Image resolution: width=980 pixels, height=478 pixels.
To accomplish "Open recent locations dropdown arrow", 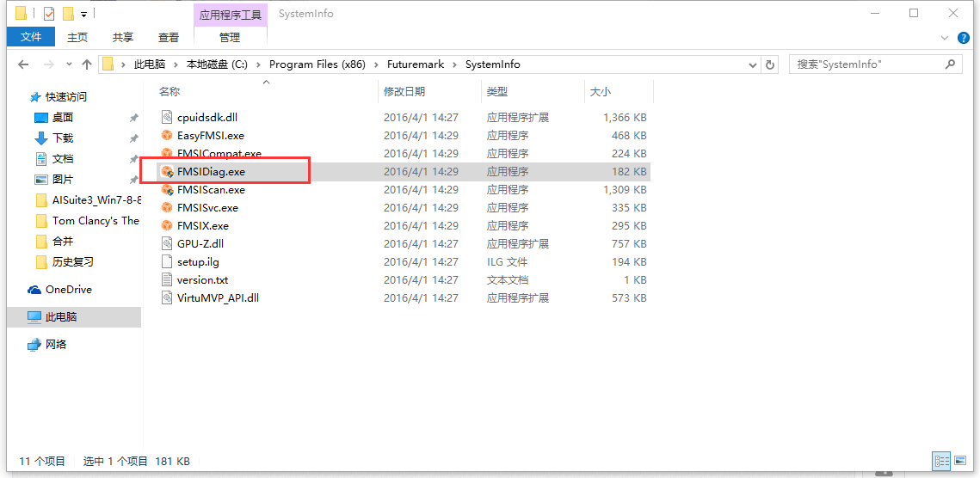I will tap(70, 64).
